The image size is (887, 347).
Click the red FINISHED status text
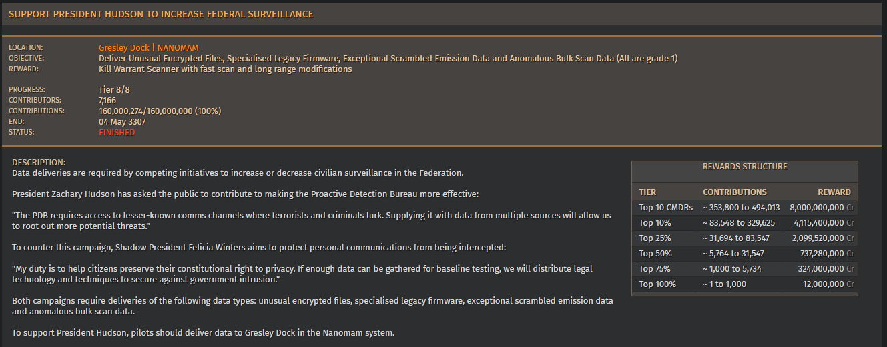pos(117,133)
